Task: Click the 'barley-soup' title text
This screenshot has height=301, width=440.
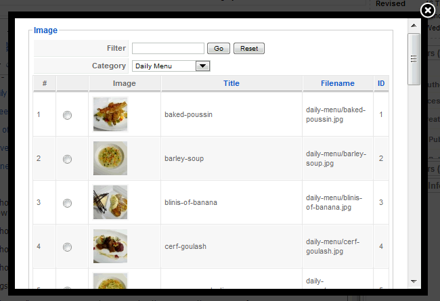Action: (x=184, y=158)
